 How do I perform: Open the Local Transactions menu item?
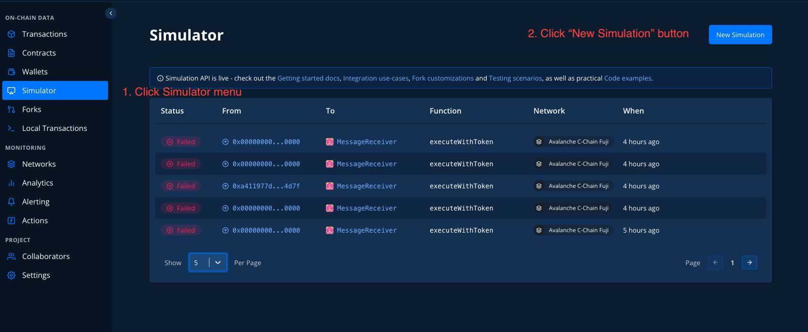click(54, 129)
